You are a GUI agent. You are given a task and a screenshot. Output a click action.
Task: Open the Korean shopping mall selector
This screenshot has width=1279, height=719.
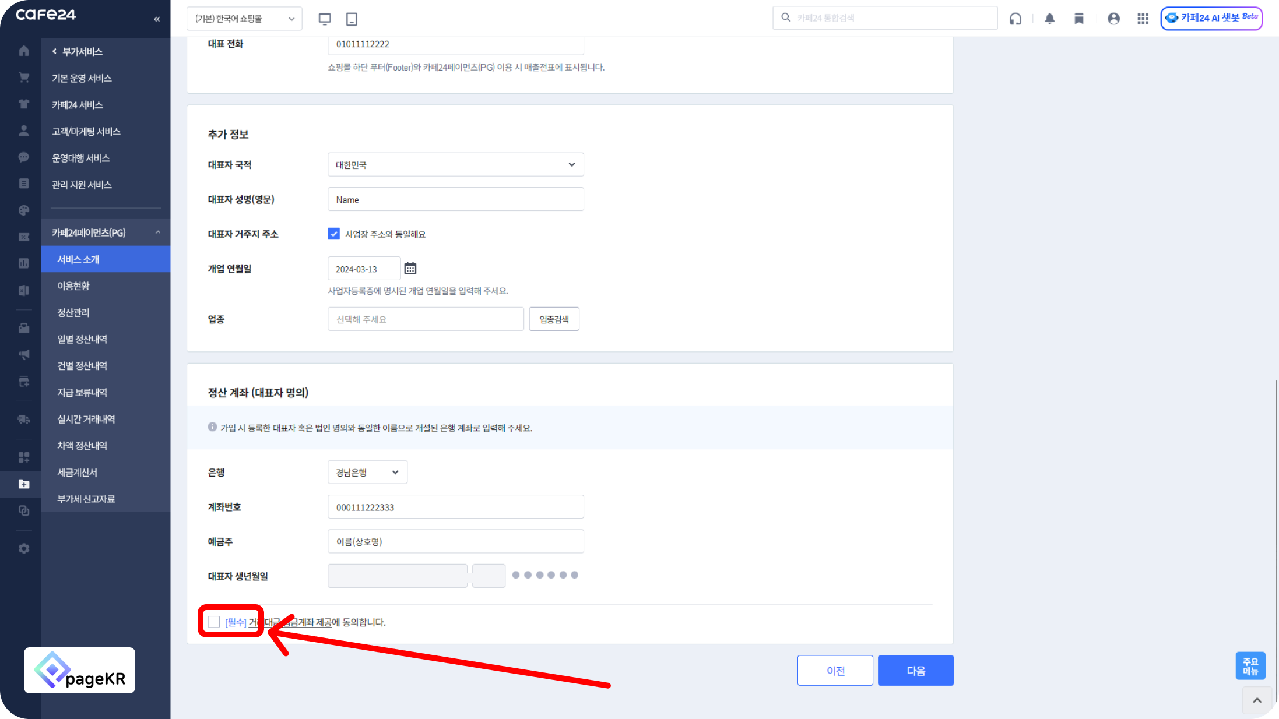pyautogui.click(x=244, y=19)
